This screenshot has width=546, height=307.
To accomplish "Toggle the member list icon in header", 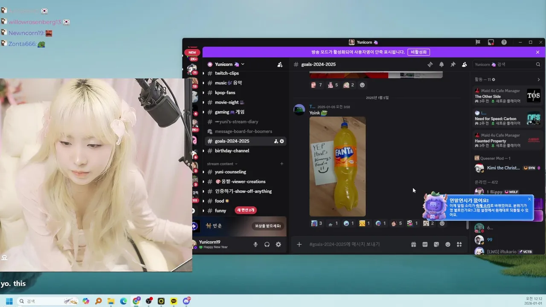I will 465,64.
